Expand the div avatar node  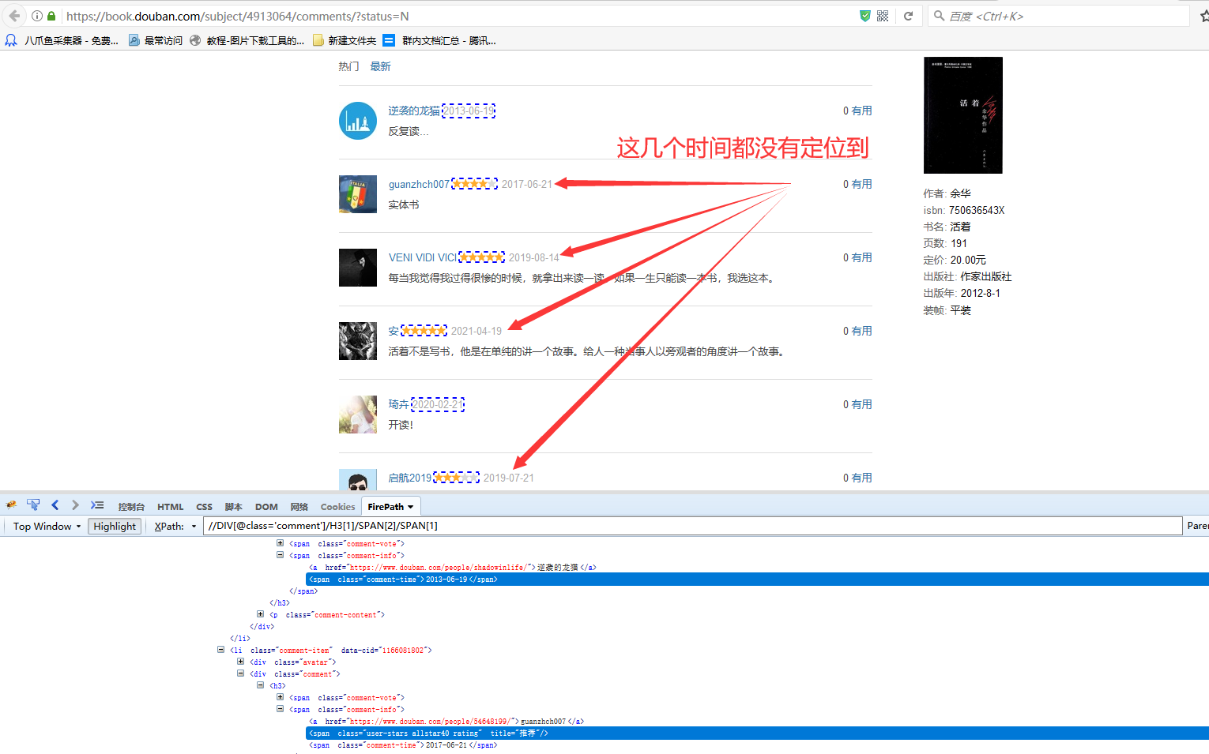click(240, 662)
